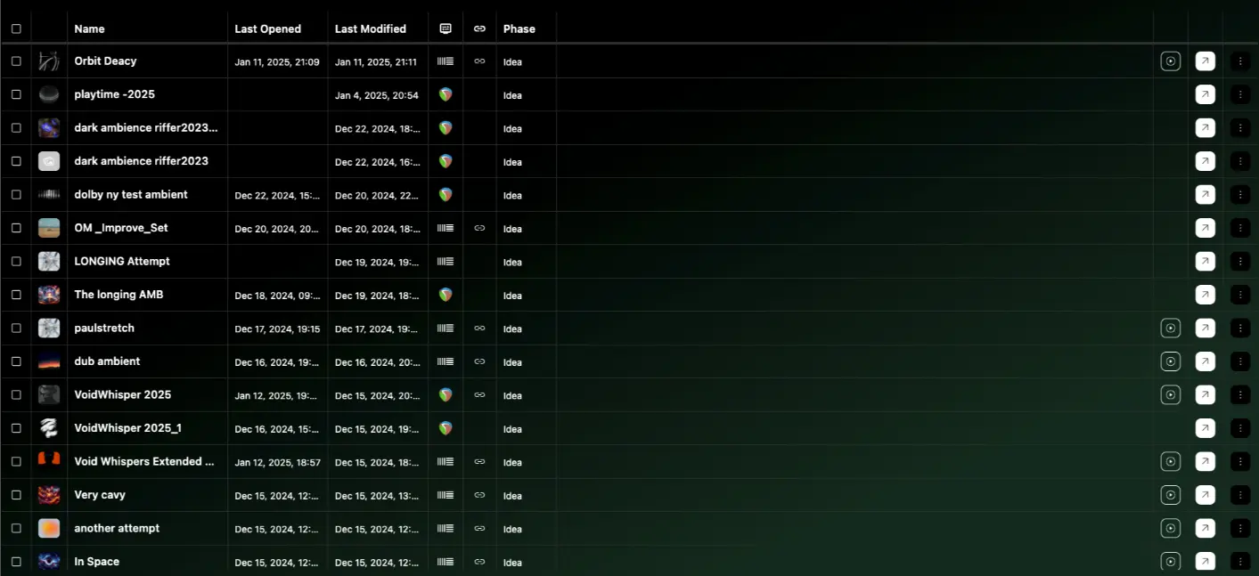Image resolution: width=1259 pixels, height=576 pixels.
Task: Click the link icon in Orbit Deacy row
Action: point(479,61)
